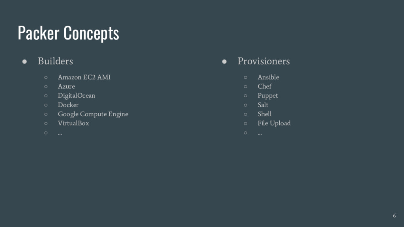This screenshot has height=227, width=404.
Task: Click the ellipsis under VirtualBox
Action: 60,134
